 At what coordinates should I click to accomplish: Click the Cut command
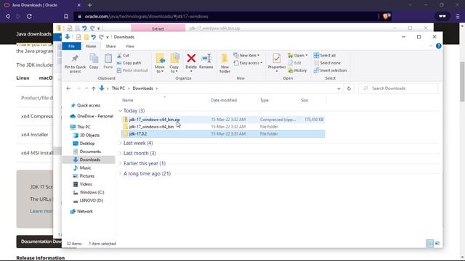pyautogui.click(x=123, y=55)
